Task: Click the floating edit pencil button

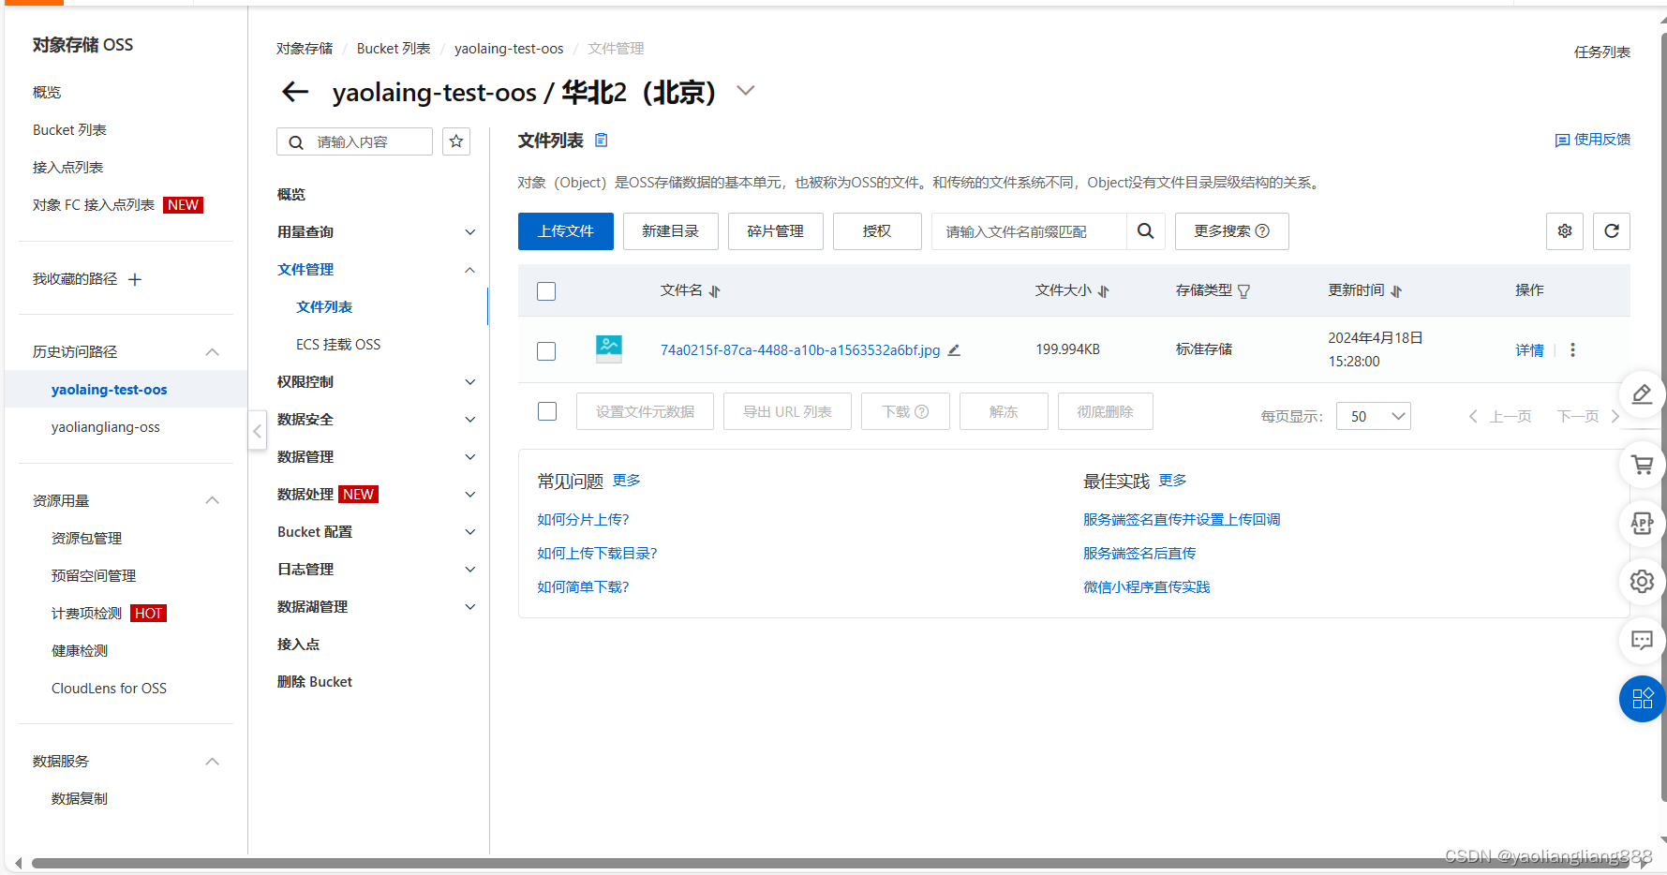Action: 1642,394
